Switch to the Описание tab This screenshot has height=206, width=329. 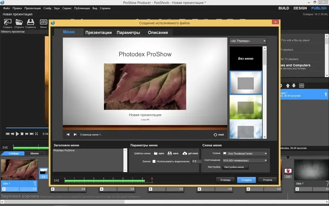[x=158, y=33]
